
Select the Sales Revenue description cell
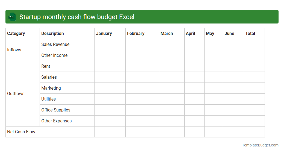(67, 45)
